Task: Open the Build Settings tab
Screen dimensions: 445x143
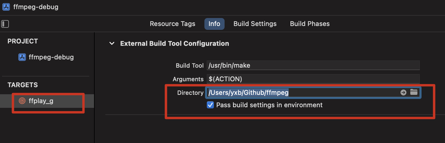Action: [255, 24]
